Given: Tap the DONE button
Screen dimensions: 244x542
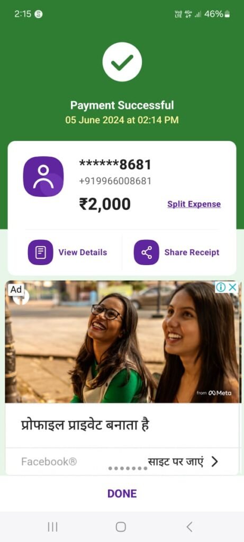Looking at the screenshot, I should 122,494.
